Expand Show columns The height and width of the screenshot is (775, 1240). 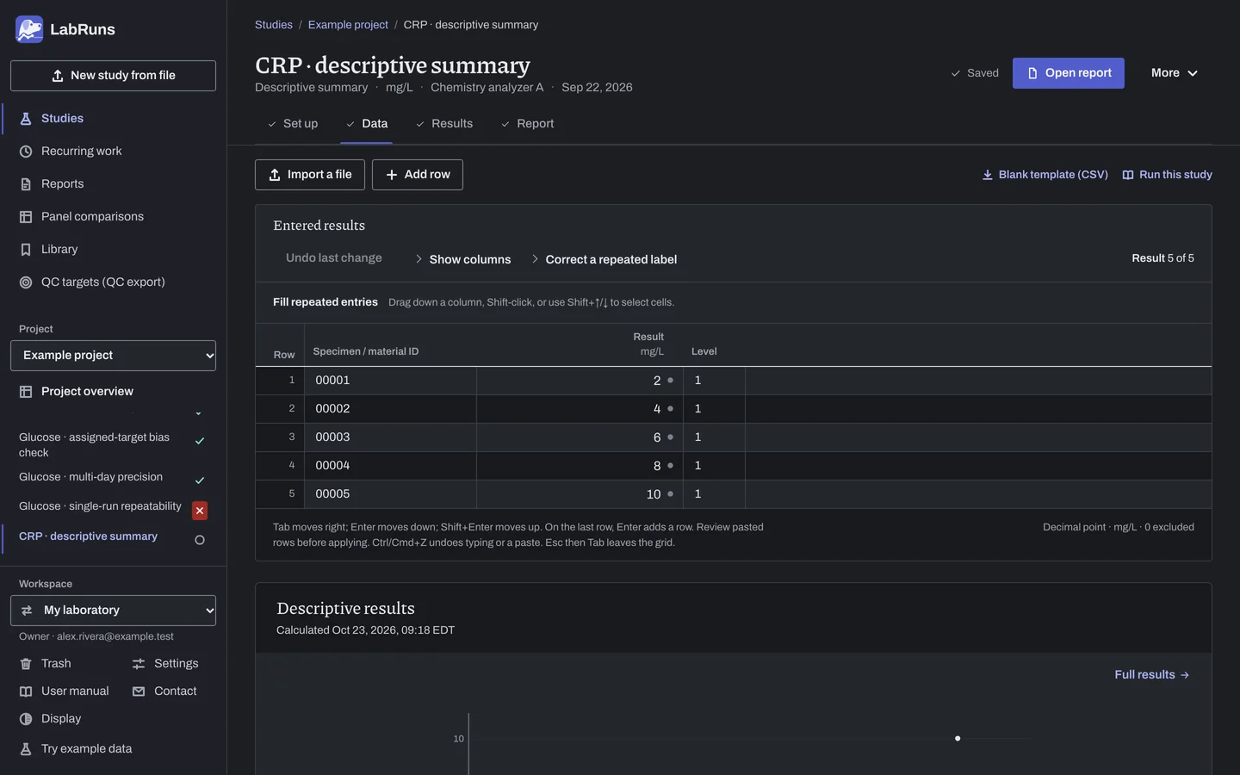(x=462, y=259)
